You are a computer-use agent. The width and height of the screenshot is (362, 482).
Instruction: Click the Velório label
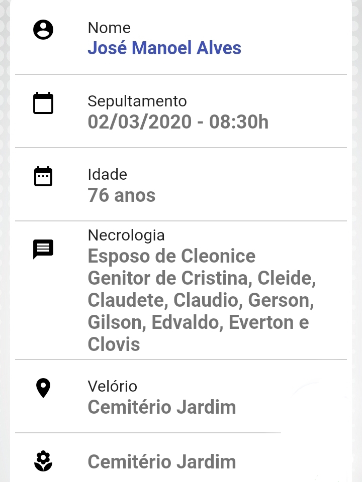point(112,387)
